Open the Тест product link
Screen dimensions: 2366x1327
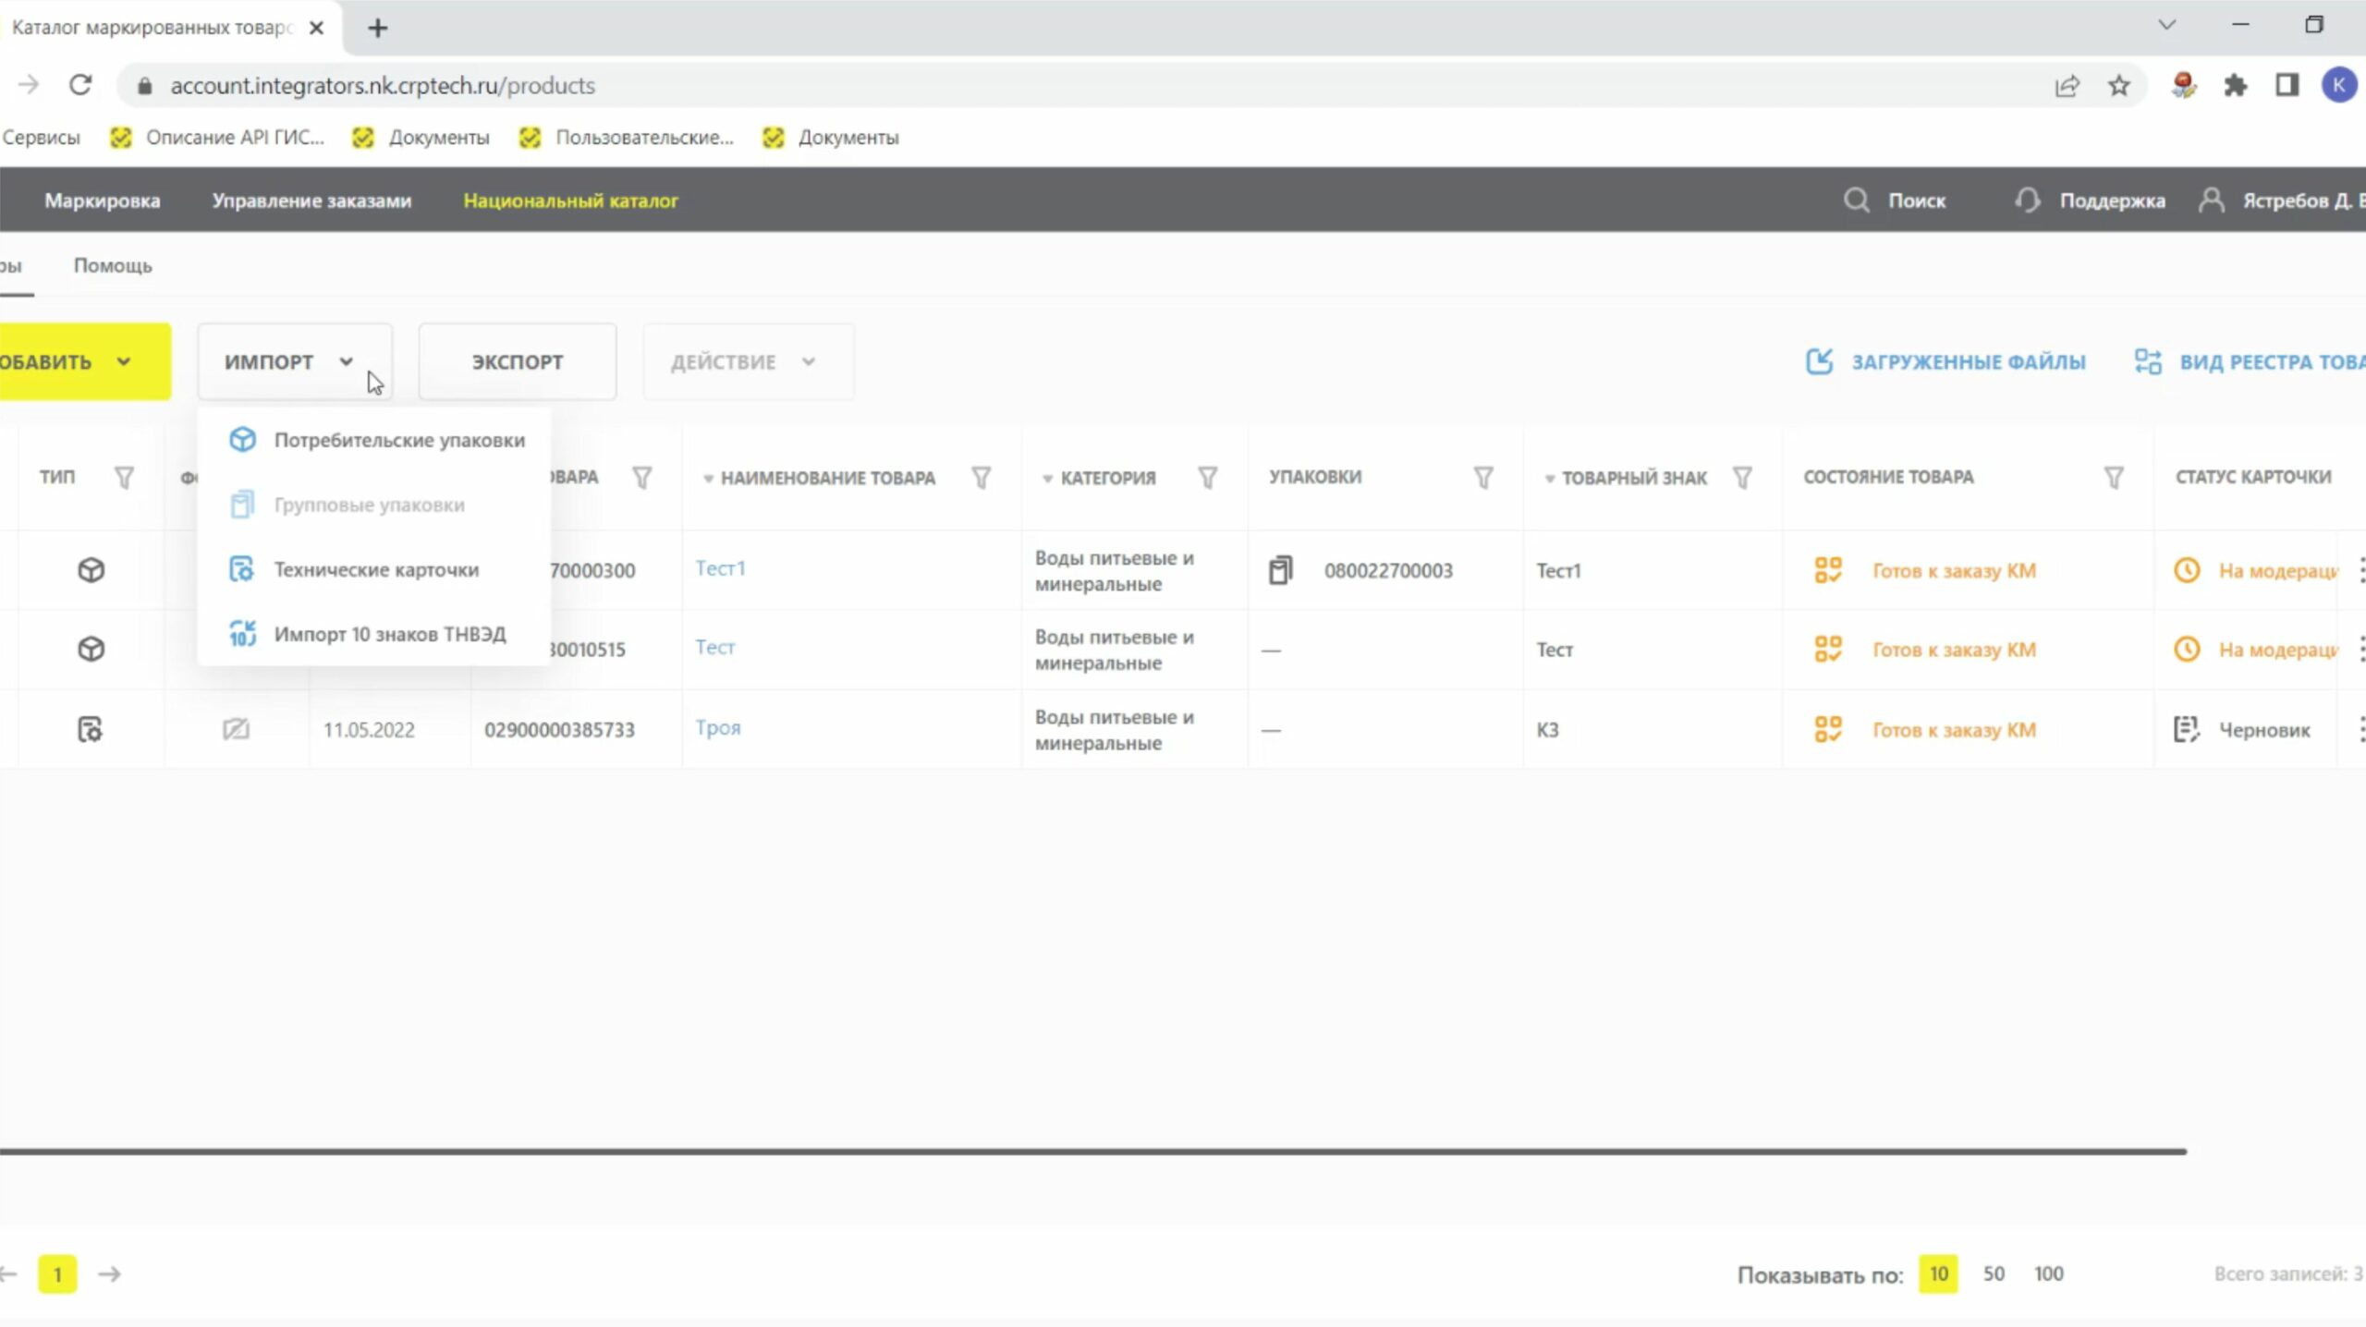pos(715,647)
